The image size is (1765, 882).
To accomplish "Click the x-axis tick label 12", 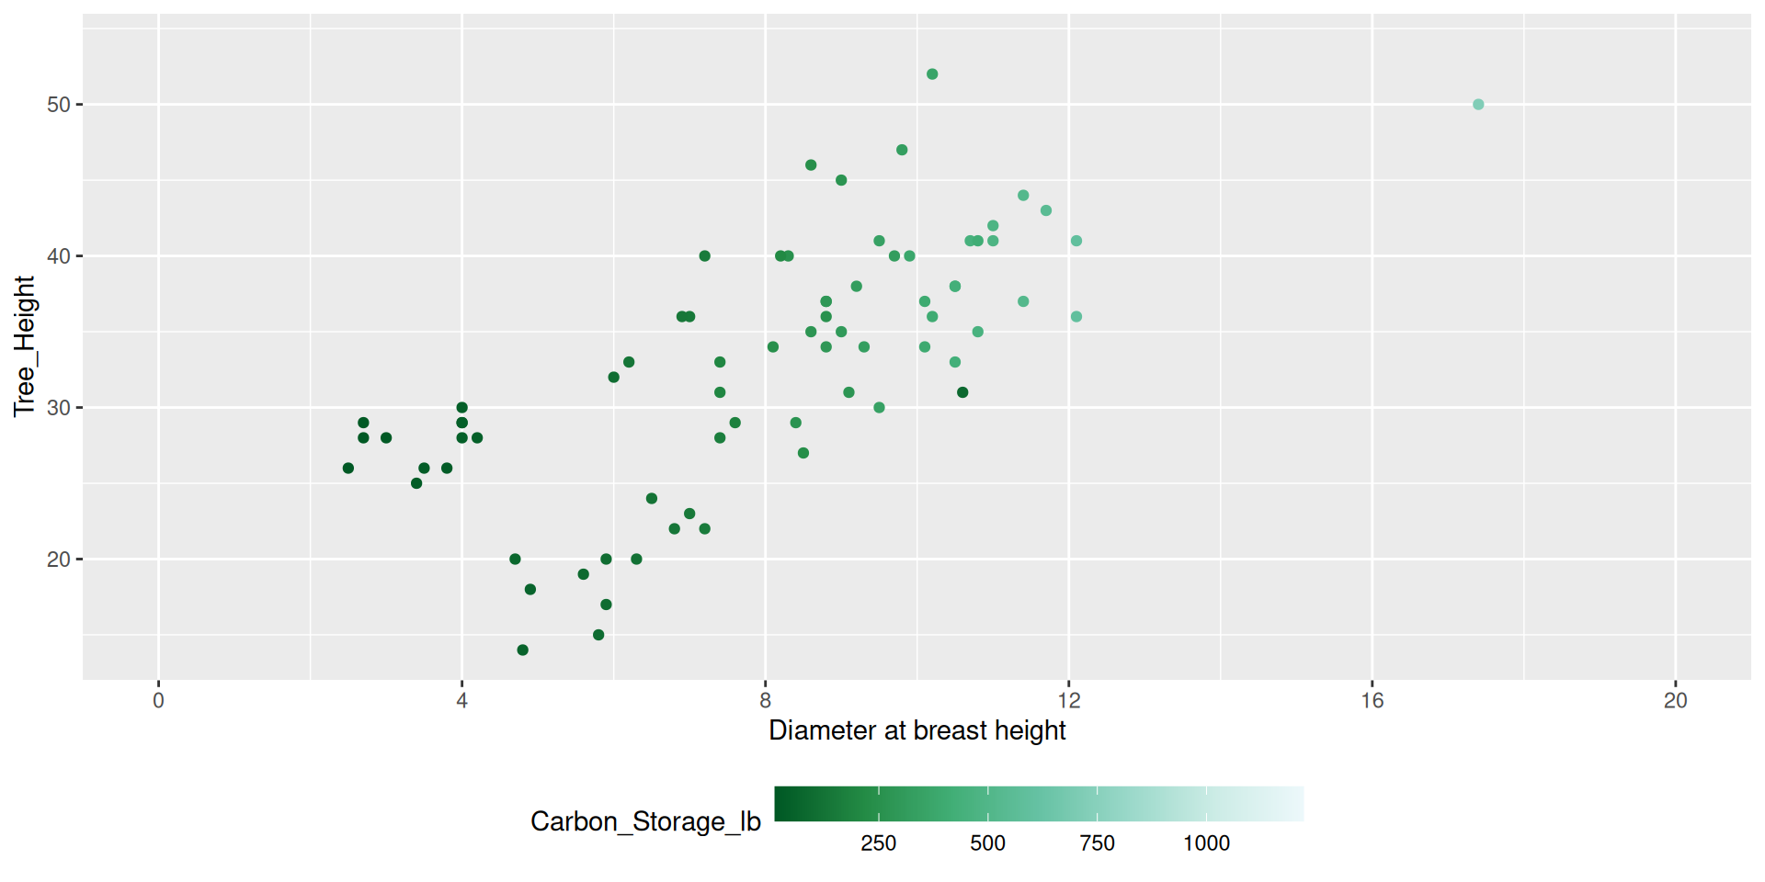I will point(1068,701).
